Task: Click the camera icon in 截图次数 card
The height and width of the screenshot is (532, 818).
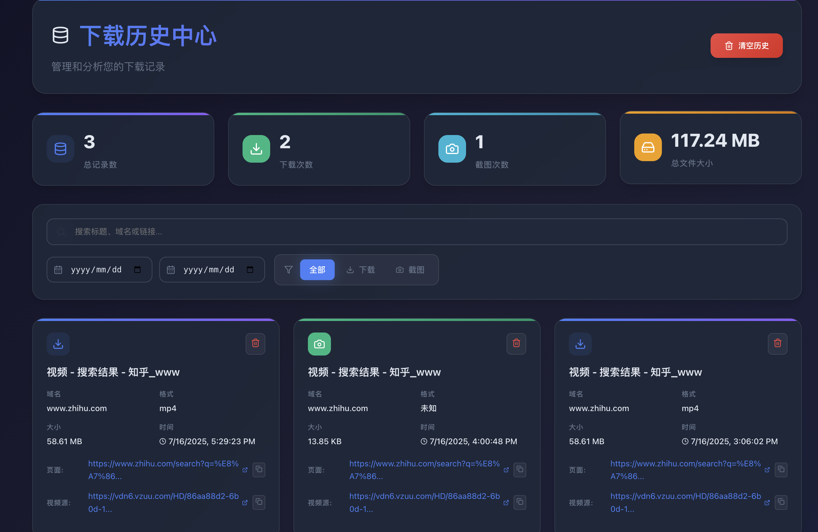Action: pos(452,149)
